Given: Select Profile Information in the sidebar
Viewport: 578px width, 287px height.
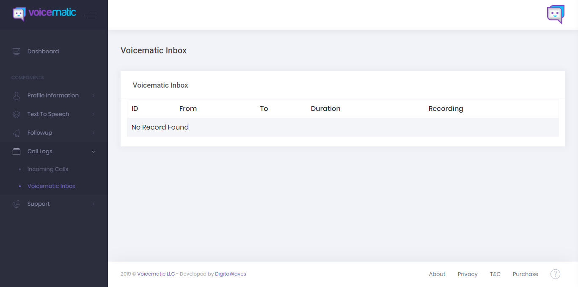Looking at the screenshot, I should 54,96.
